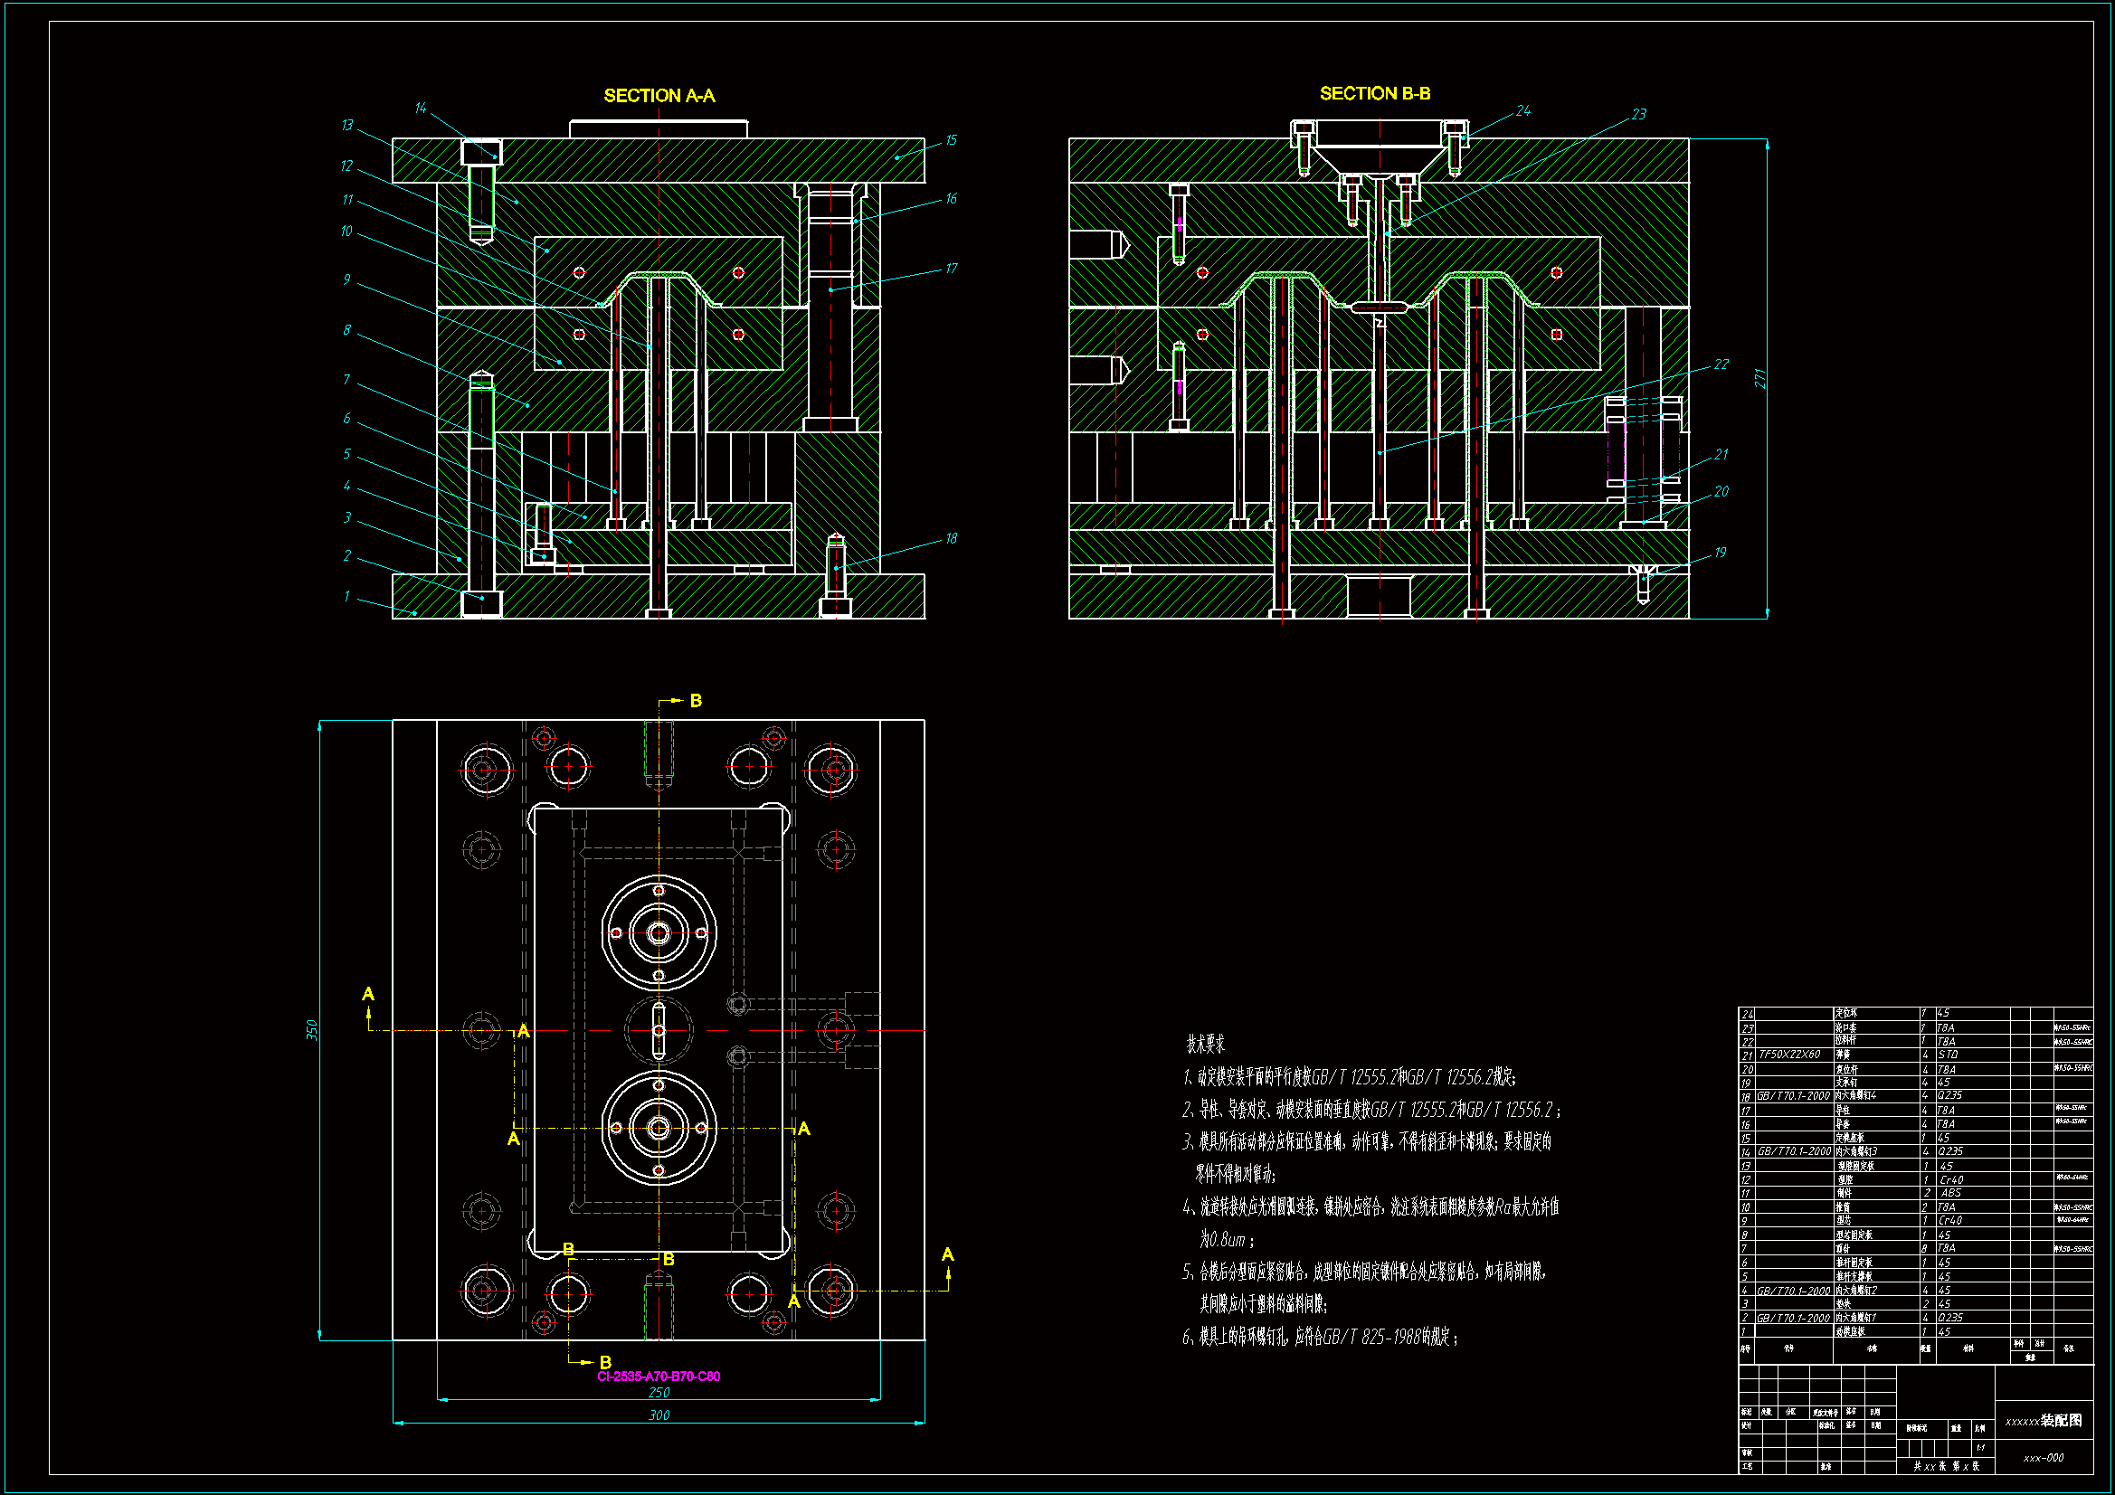Select balloon number 22 in Section B-B
2115x1495 pixels.
(1721, 364)
